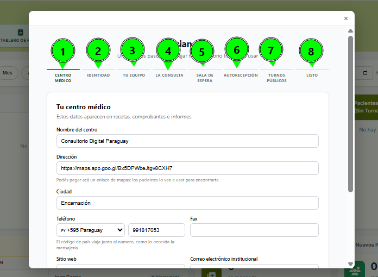The width and height of the screenshot is (378, 277).
Task: Click the 'Correo electrónico institucional' label
Action: click(224, 259)
